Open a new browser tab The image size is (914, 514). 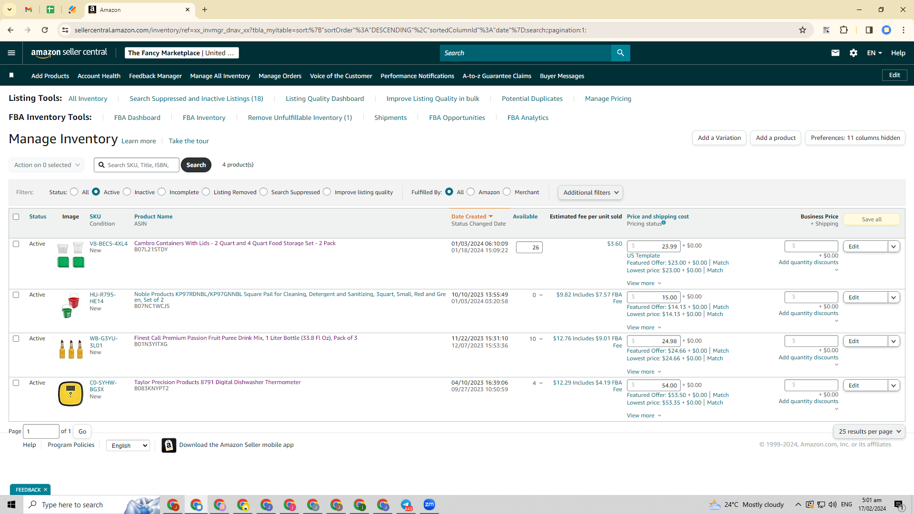point(205,10)
